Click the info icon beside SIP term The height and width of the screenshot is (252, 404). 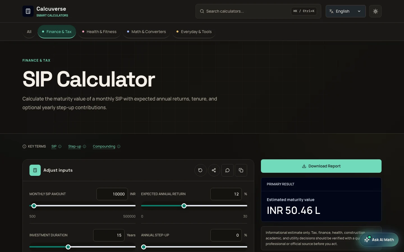60,146
